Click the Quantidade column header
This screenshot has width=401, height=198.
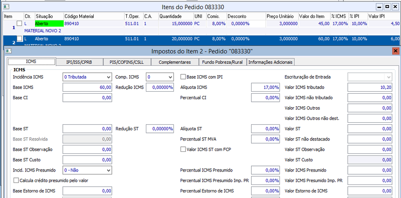(x=176, y=17)
